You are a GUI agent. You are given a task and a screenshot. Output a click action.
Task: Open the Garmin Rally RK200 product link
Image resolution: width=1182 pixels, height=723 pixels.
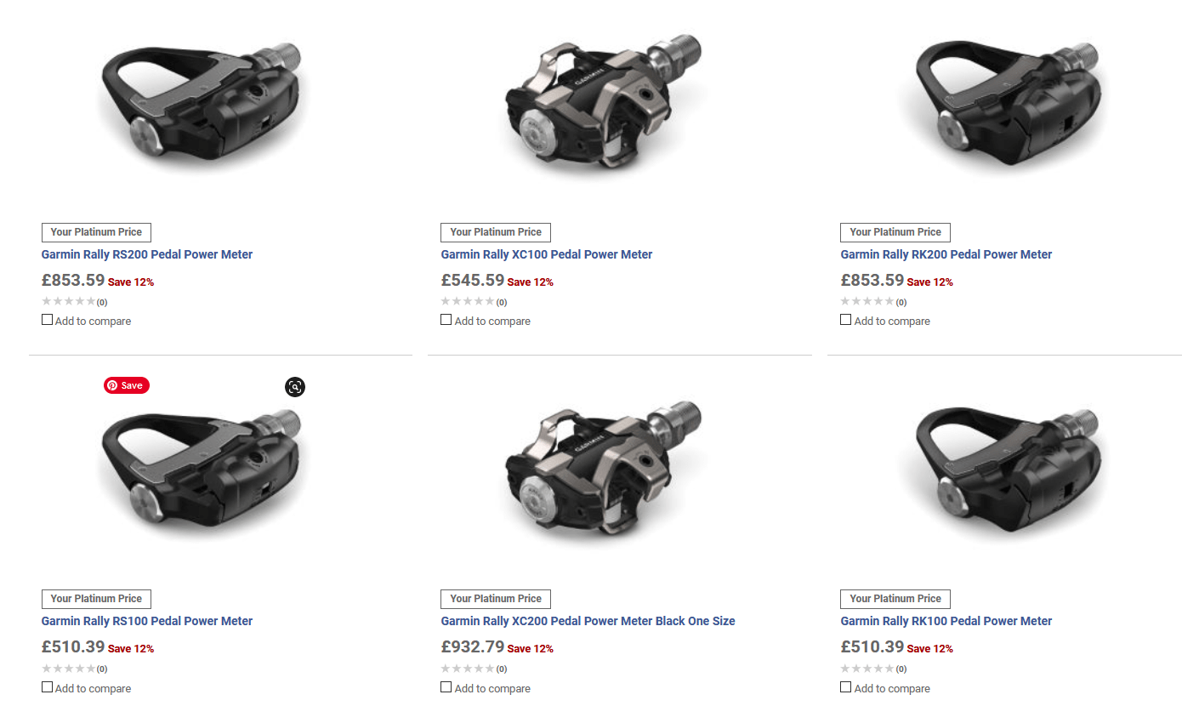click(x=946, y=253)
